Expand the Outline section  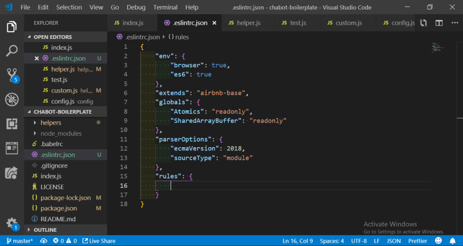click(66, 230)
